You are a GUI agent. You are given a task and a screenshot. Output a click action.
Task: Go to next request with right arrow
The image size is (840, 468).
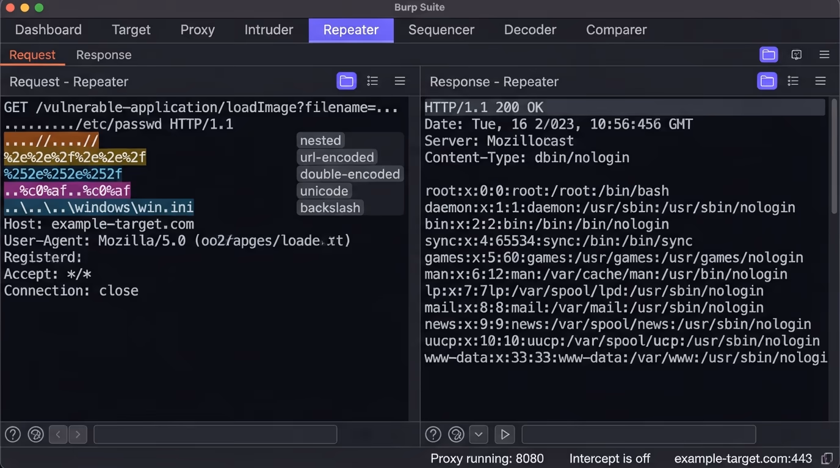[78, 434]
